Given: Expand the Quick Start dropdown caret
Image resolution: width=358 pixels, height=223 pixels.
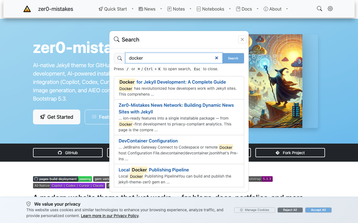Looking at the screenshot, I should pos(133,9).
